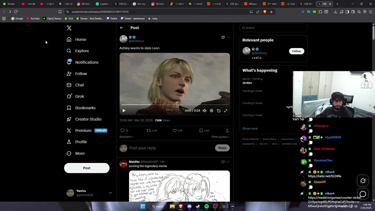Image resolution: width=375 pixels, height=211 pixels.
Task: Click Show more under What's happening
Action: (x=250, y=129)
